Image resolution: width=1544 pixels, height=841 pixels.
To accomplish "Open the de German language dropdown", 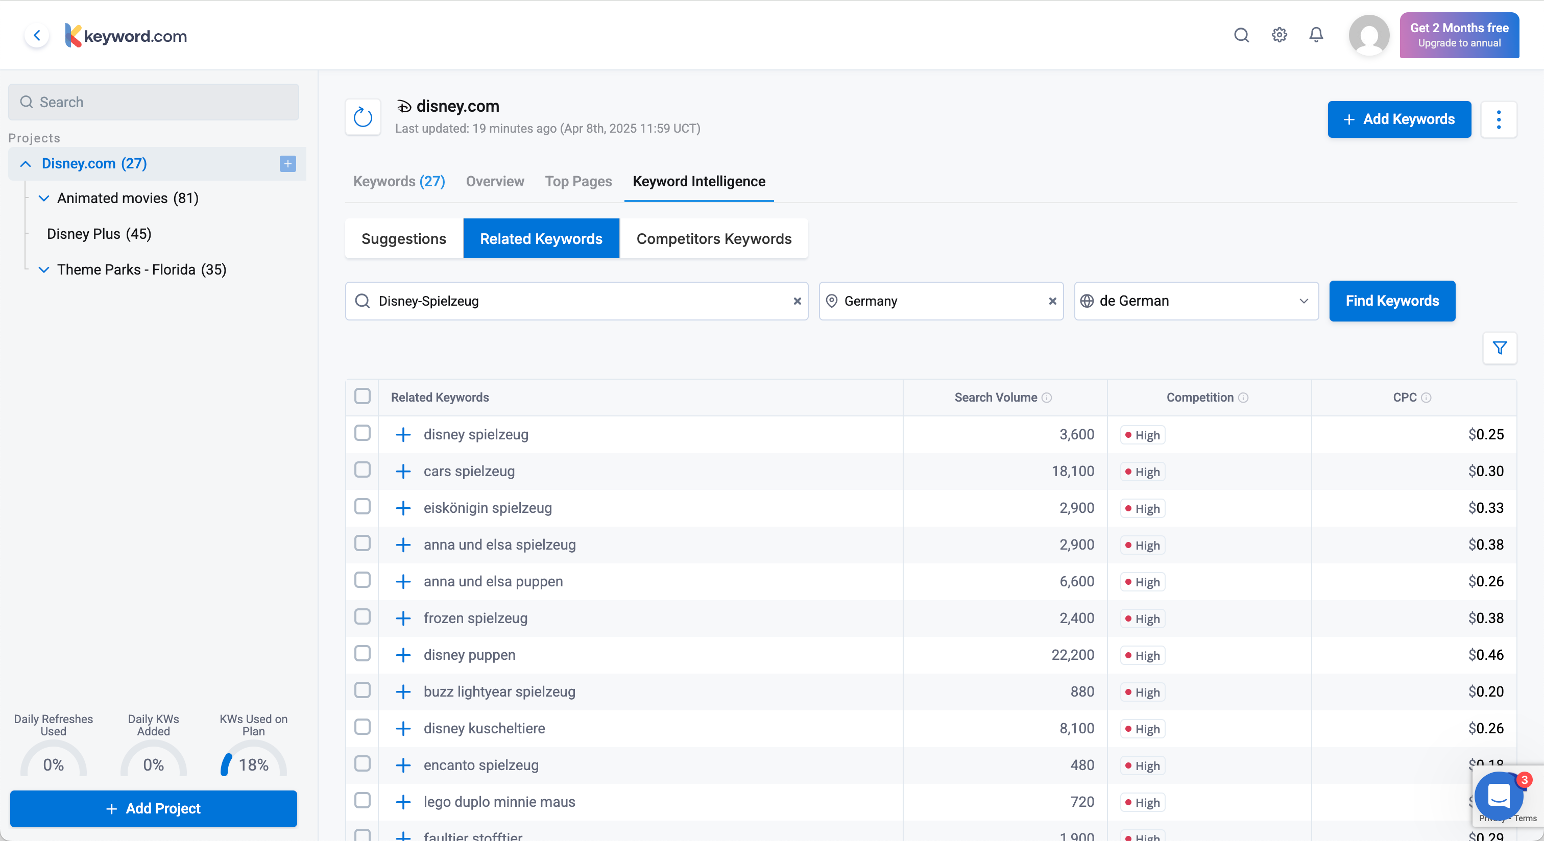I will coord(1196,301).
